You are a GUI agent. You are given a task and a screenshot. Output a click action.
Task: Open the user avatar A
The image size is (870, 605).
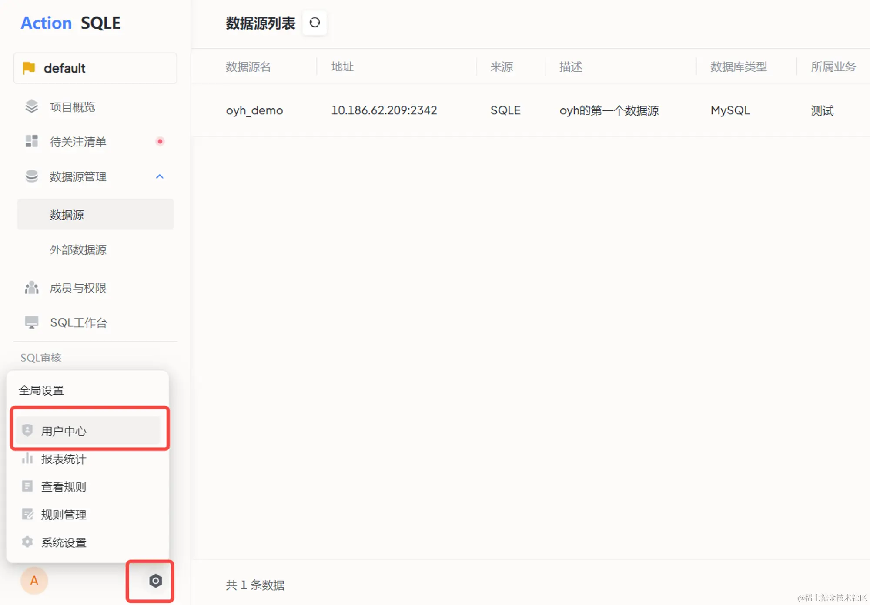coord(34,581)
